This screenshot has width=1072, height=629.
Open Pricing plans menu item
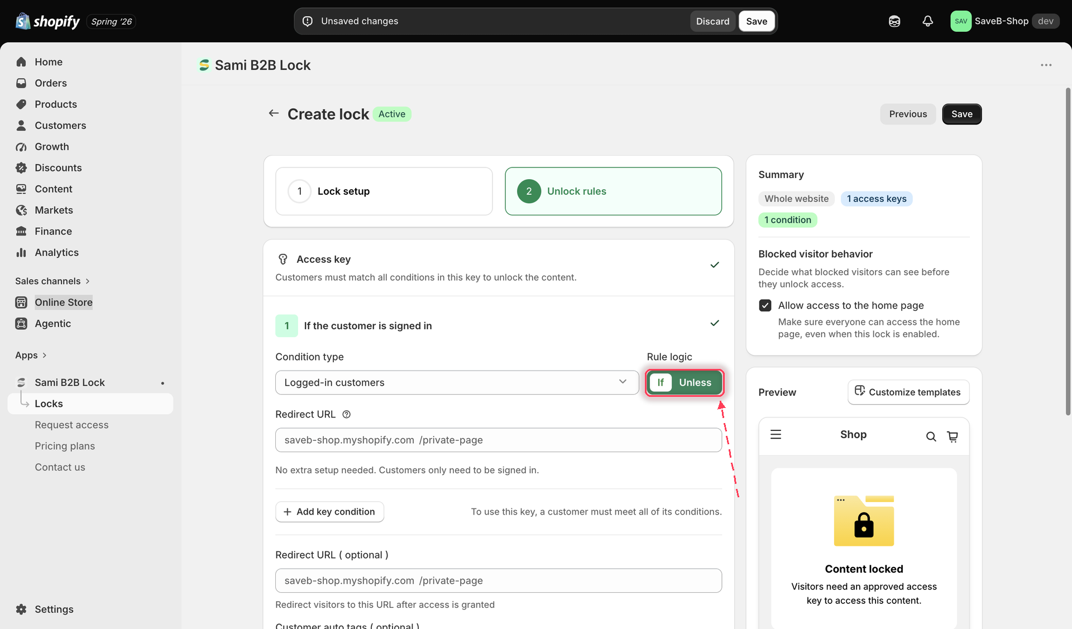point(65,446)
